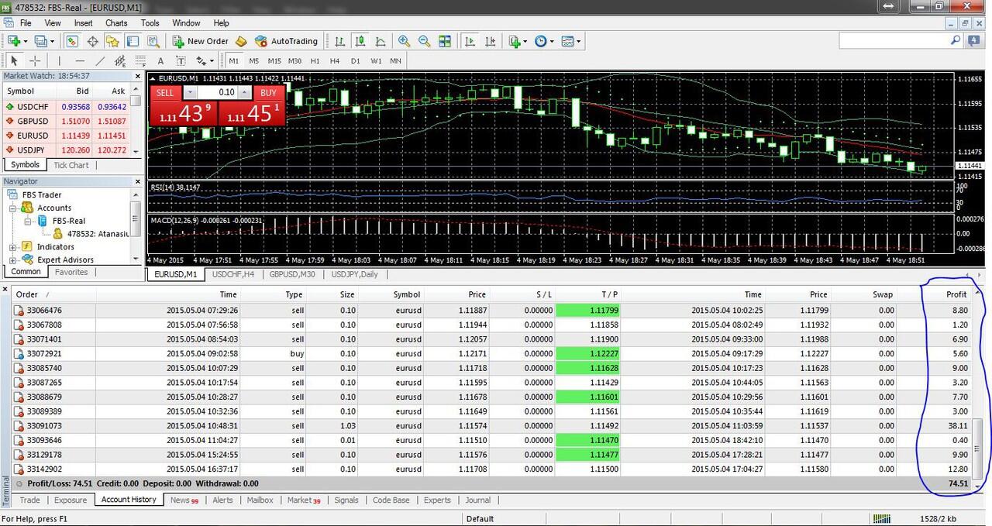
Task: Zoom out on the chart
Action: coord(424,41)
